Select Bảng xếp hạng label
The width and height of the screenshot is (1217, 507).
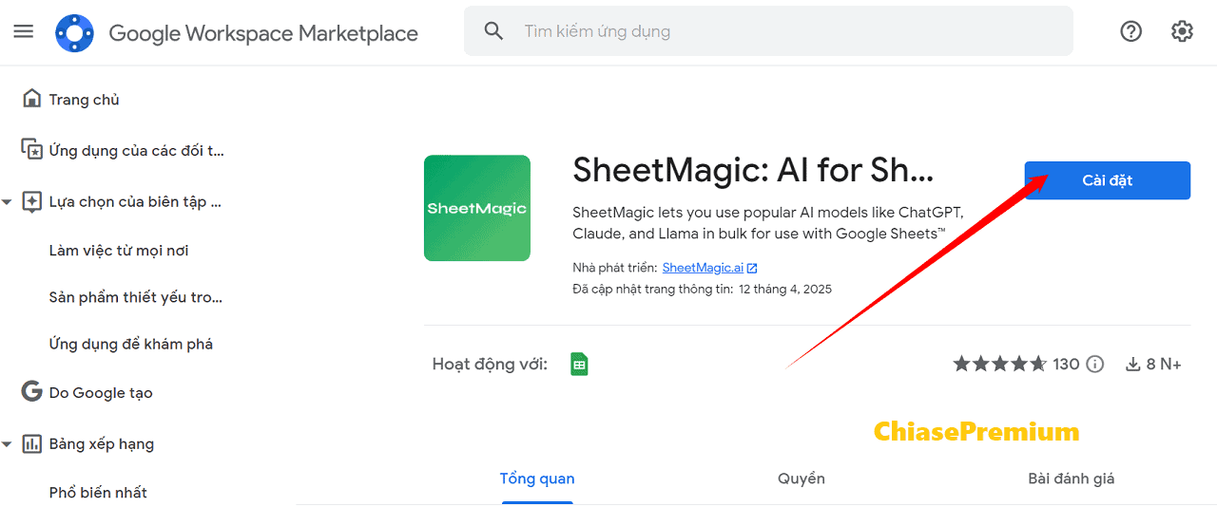click(x=102, y=444)
